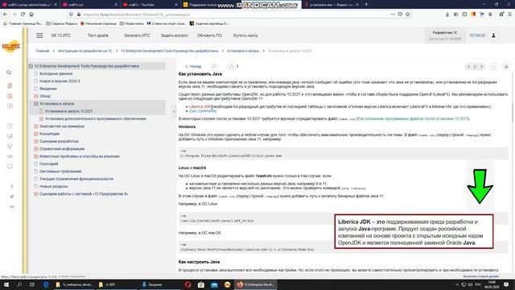Click the comment icon next to Назад
The image size is (515, 290).
click(x=214, y=66)
